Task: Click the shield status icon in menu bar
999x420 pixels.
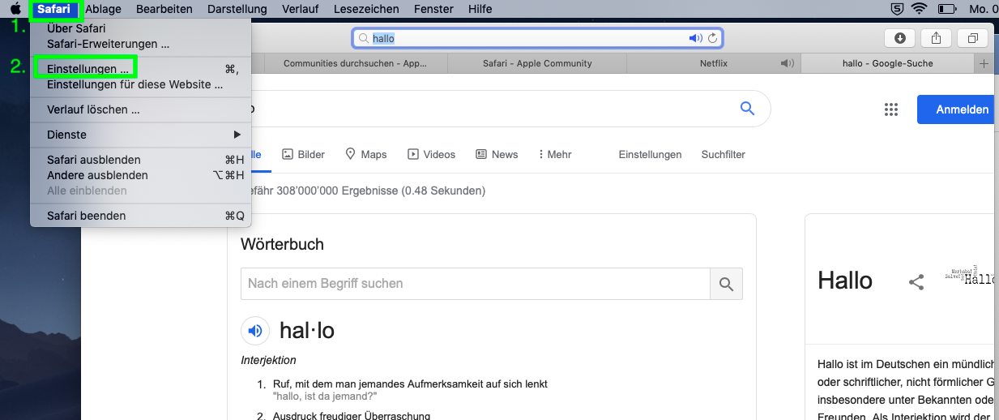Action: tap(897, 9)
